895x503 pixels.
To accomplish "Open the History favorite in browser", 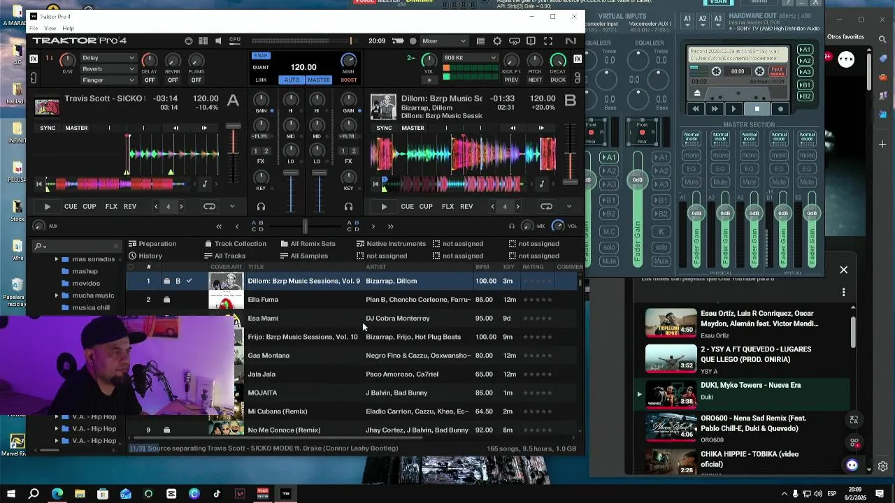I will coord(145,256).
